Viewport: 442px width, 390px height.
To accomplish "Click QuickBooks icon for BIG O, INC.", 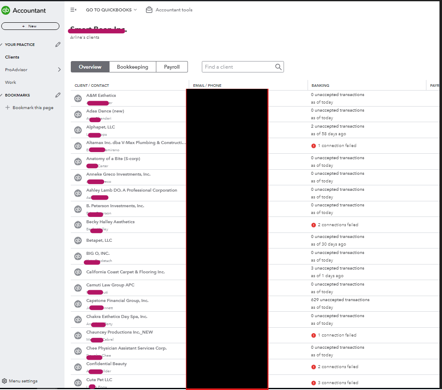I will point(78,256).
